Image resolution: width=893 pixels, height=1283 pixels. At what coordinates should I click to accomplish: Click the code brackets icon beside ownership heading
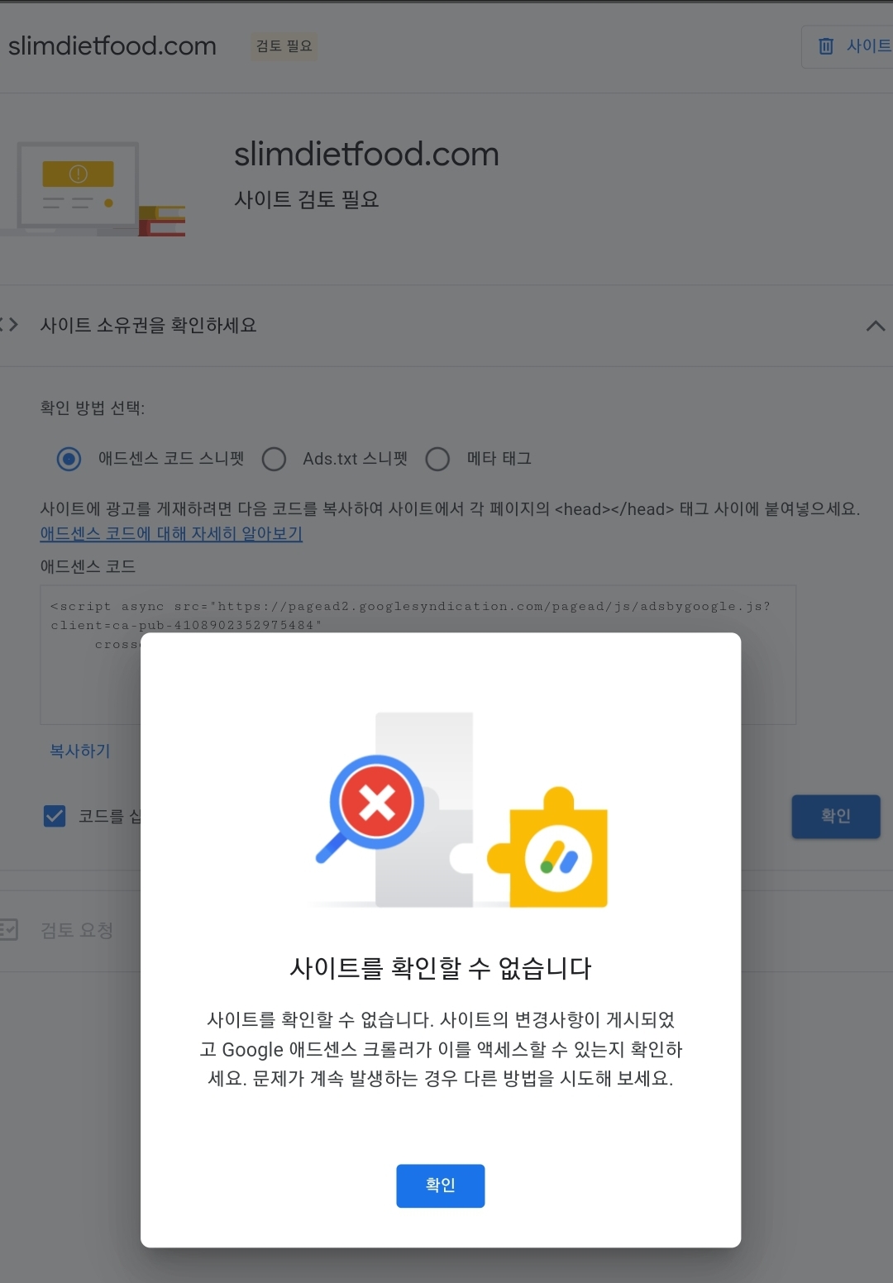coord(8,325)
